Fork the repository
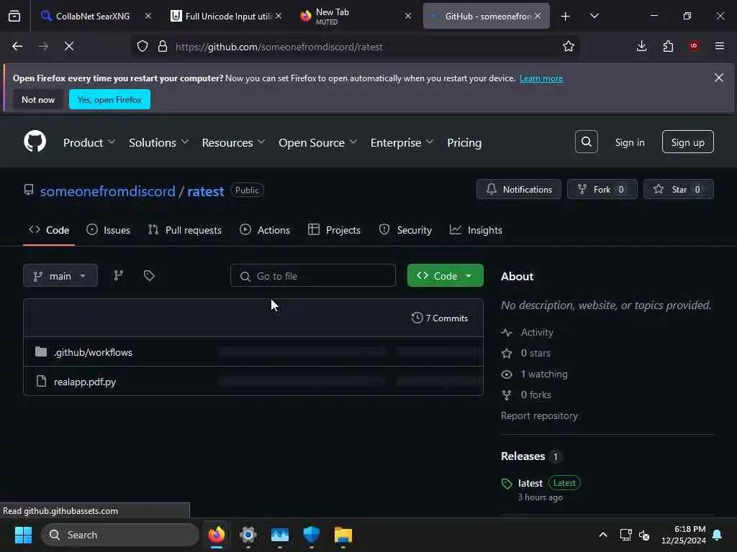Viewport: 737px width, 552px height. (x=602, y=189)
